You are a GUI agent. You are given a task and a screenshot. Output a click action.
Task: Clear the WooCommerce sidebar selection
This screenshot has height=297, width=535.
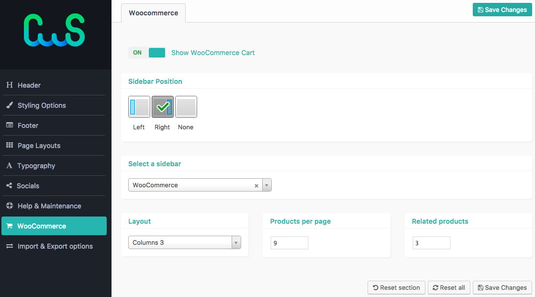(x=256, y=186)
